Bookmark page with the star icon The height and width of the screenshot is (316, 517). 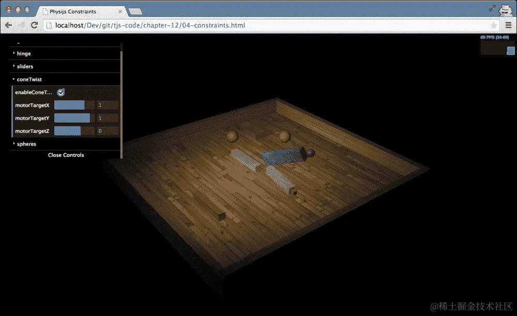pyautogui.click(x=494, y=25)
